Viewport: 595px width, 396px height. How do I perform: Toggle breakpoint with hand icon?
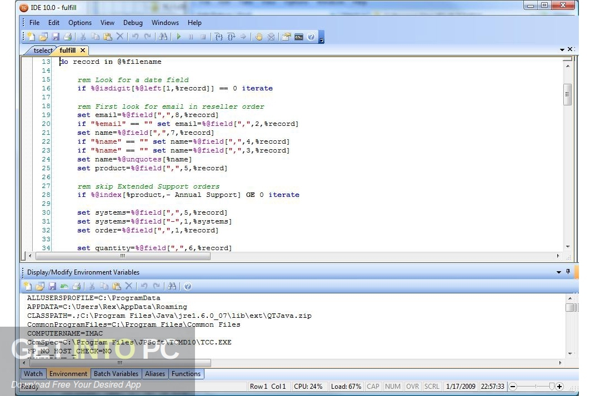[259, 37]
